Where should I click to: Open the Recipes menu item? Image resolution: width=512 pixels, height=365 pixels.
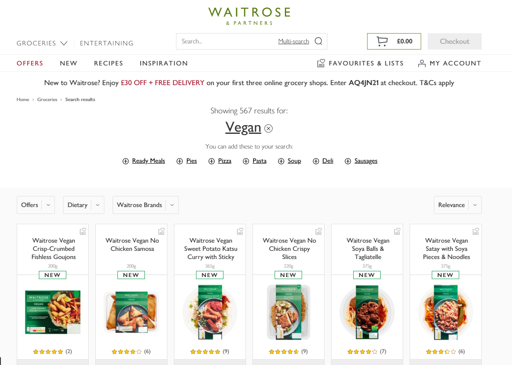108,63
